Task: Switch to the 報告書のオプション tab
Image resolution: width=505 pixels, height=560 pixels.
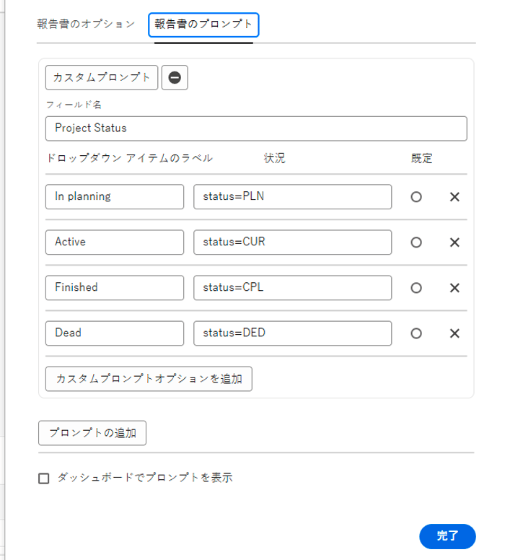Action: tap(86, 24)
